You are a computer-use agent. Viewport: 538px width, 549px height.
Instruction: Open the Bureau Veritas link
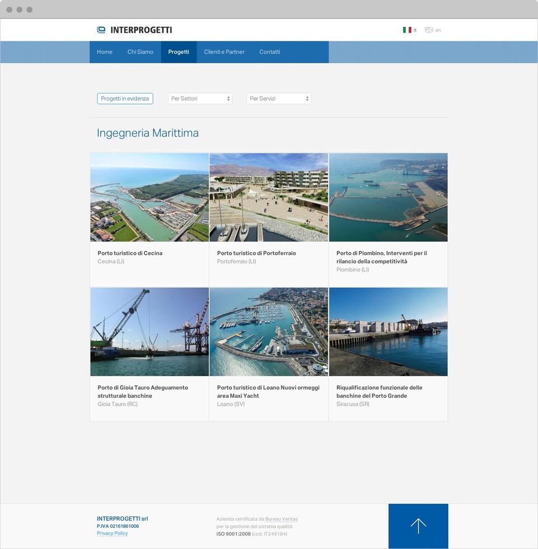coord(281,519)
